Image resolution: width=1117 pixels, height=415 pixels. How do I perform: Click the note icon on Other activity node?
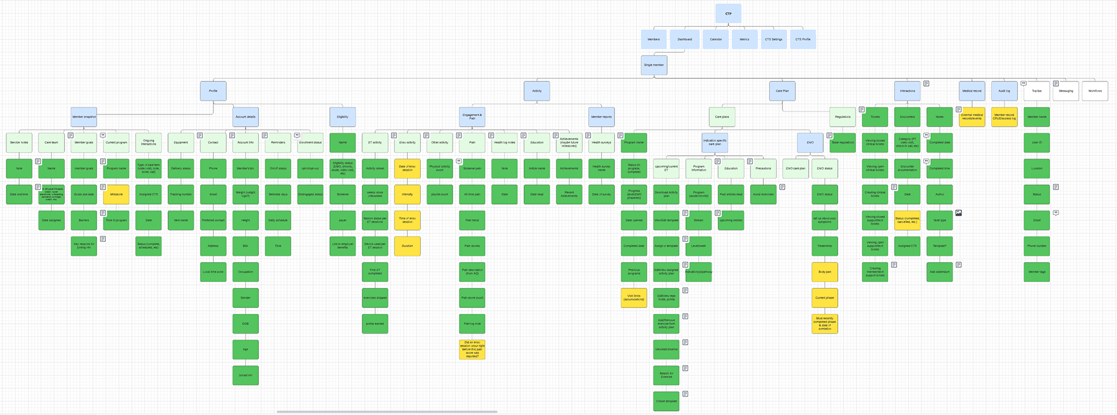click(426, 135)
